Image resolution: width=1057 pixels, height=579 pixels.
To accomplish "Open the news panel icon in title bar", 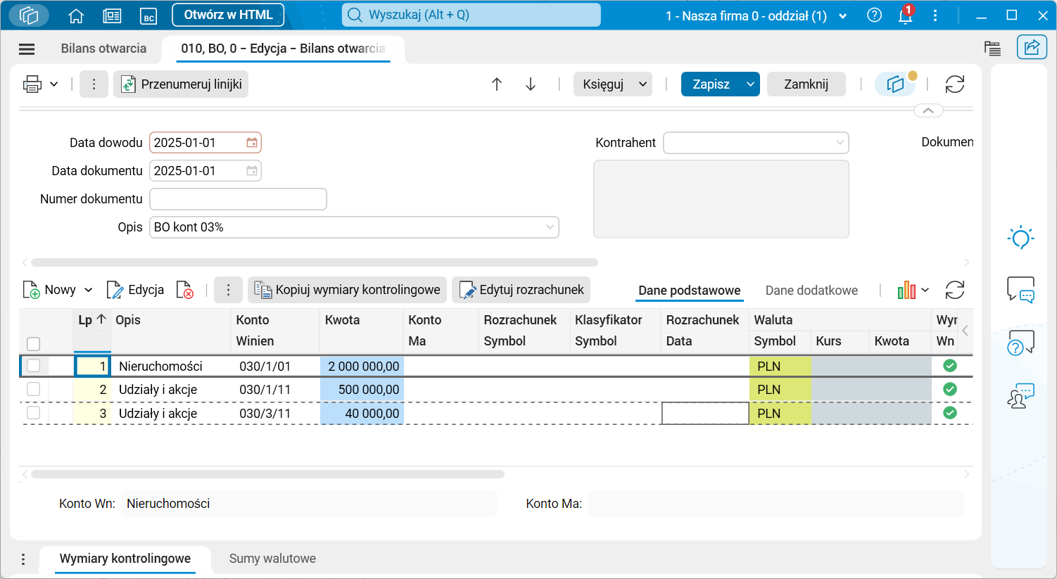I will (x=112, y=15).
